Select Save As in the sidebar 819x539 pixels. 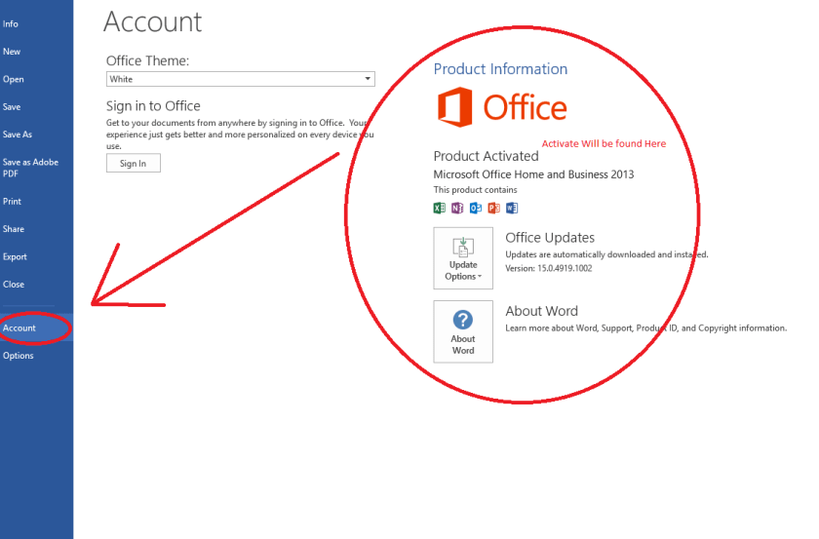(18, 135)
